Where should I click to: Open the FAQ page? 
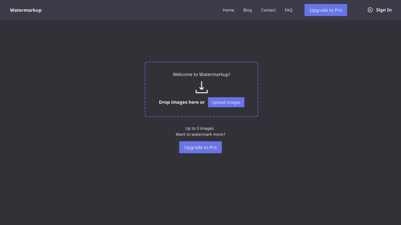288,10
